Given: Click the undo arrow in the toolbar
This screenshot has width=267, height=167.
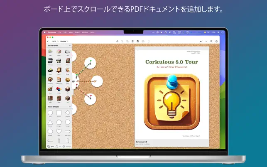Looking at the screenshot, I should (201, 41).
